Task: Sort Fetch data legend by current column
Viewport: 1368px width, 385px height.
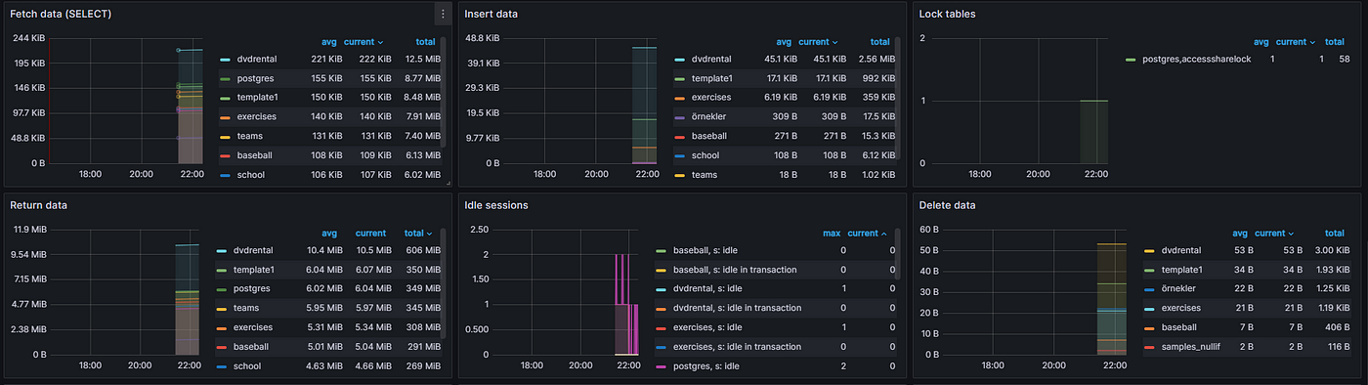Action: click(363, 42)
